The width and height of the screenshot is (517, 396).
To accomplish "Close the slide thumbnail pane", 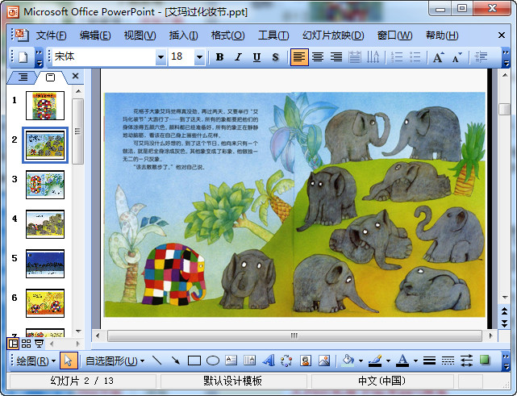I will tap(75, 76).
